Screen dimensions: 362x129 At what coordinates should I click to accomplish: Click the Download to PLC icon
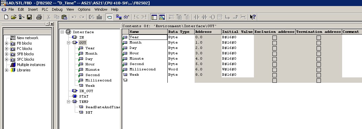click(x=99, y=17)
